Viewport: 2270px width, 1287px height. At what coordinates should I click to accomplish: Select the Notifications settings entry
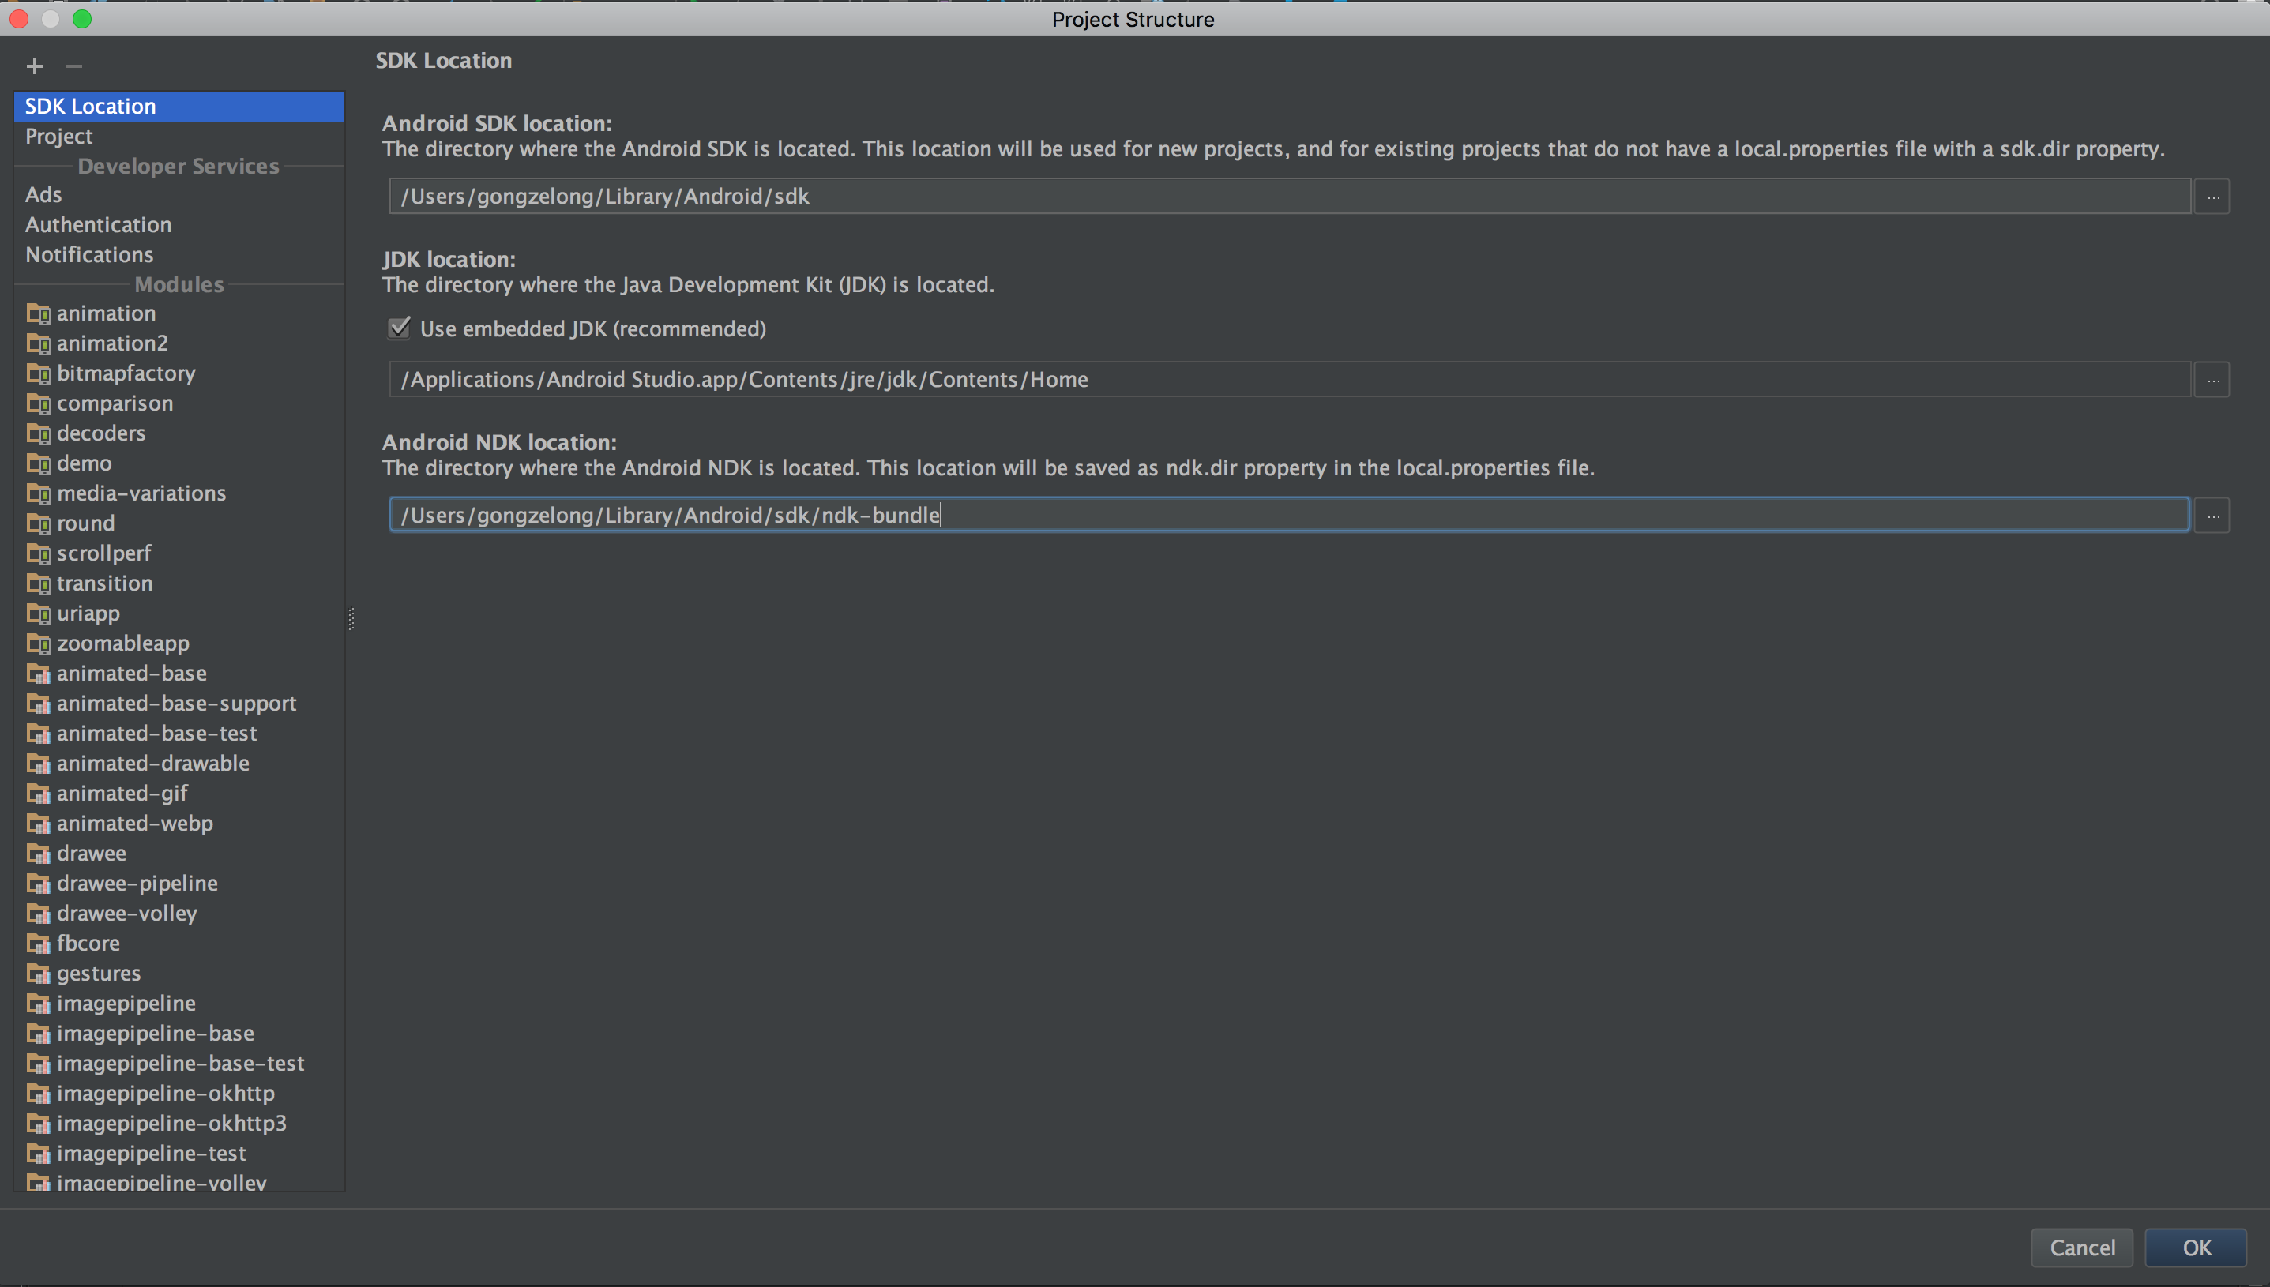(89, 254)
